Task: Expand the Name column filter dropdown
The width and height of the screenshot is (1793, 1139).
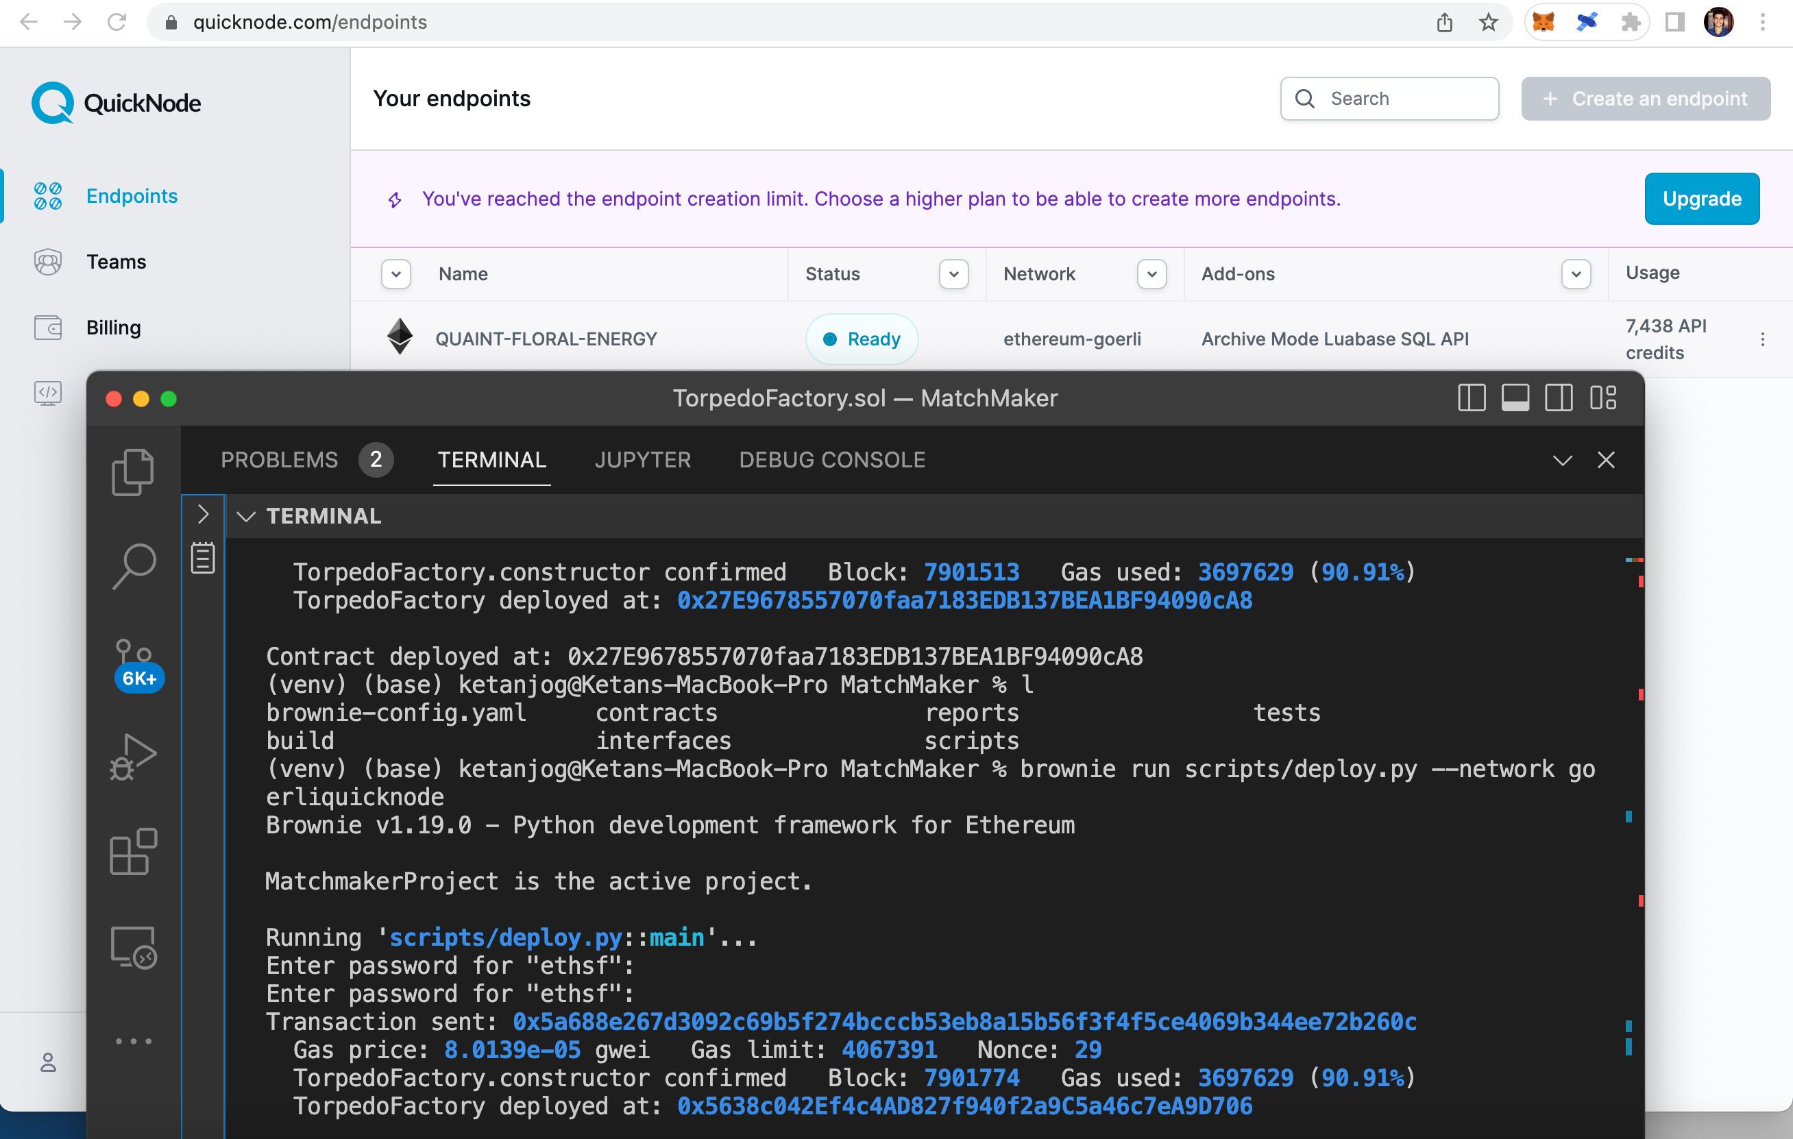Action: coord(398,273)
